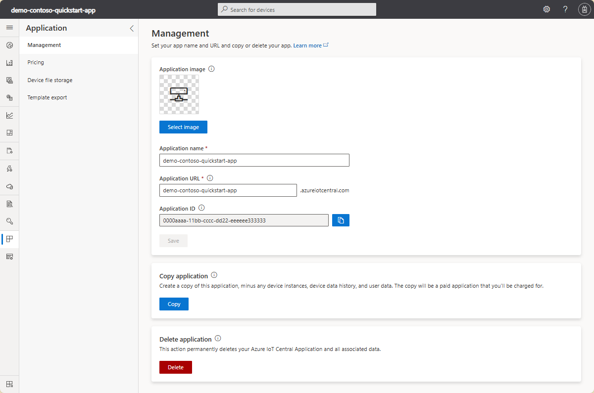Click the Select image button
The width and height of the screenshot is (594, 393).
coord(183,127)
